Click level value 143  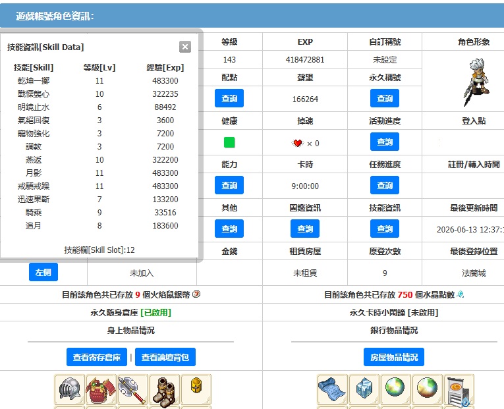pos(229,60)
